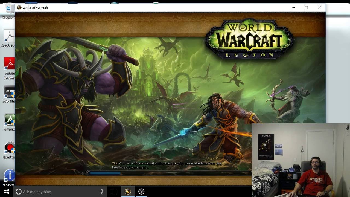350x197 pixels.
Task: Open the Recycle Bin desktop icon
Action: [10, 11]
